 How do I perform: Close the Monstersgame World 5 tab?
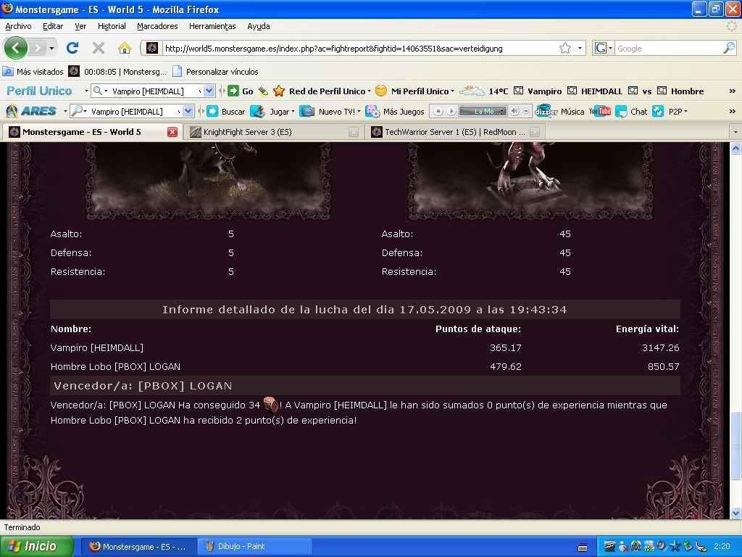172,132
